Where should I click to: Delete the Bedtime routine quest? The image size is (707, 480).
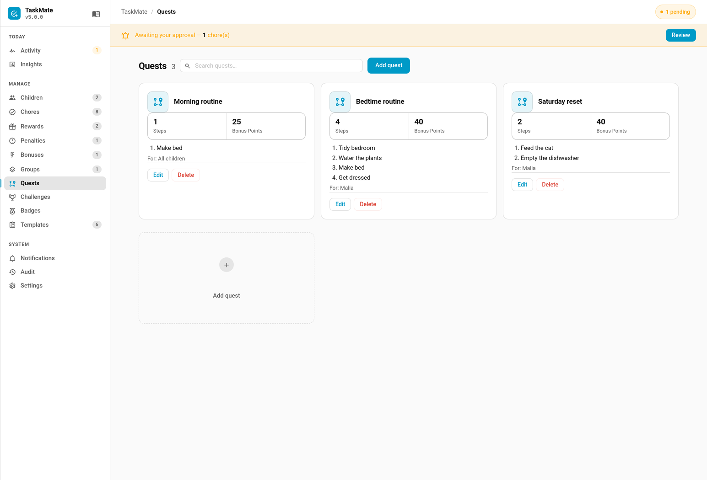(x=368, y=204)
